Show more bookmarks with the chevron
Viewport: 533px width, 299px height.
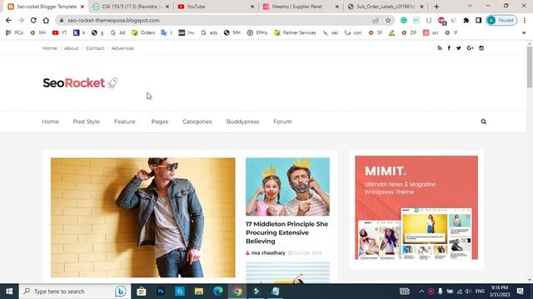524,32
